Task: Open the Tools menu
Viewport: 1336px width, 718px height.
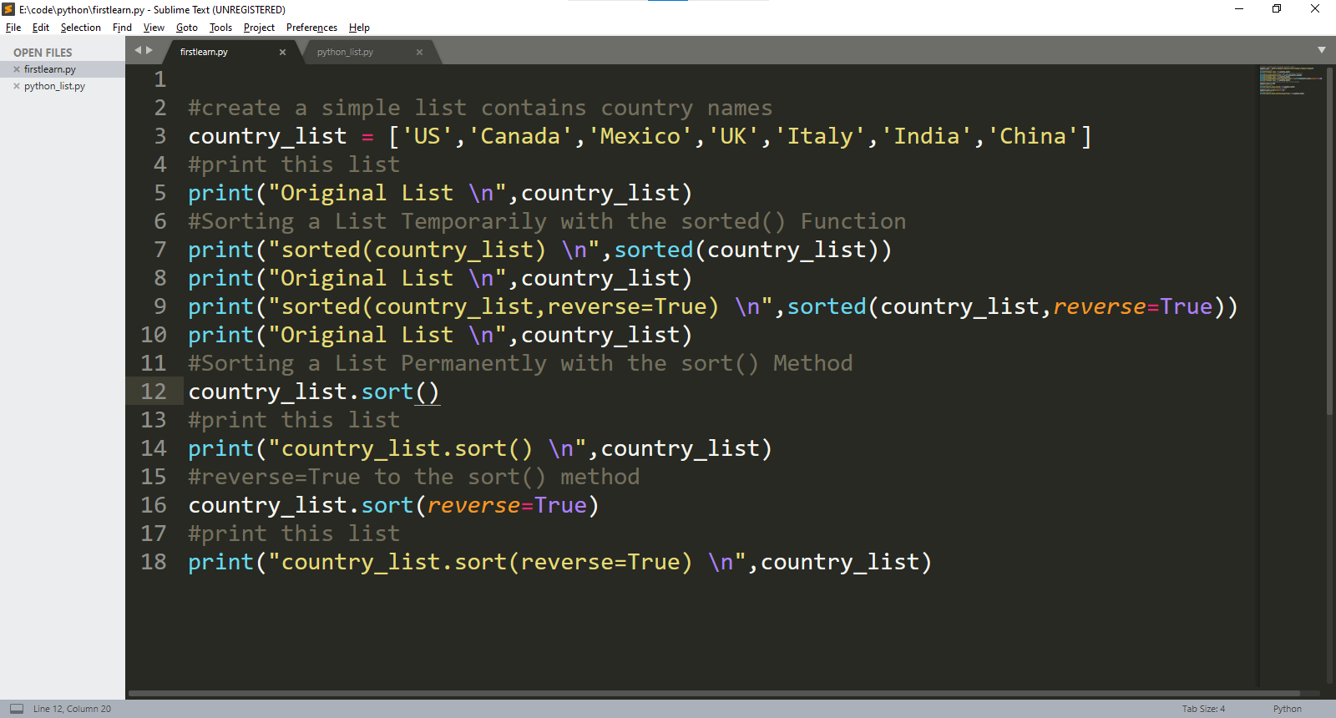Action: click(220, 28)
